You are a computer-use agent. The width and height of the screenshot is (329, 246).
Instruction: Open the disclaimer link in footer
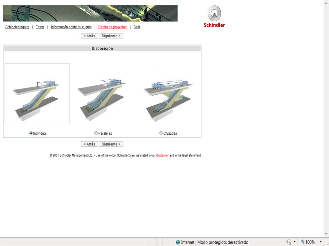coord(162,155)
